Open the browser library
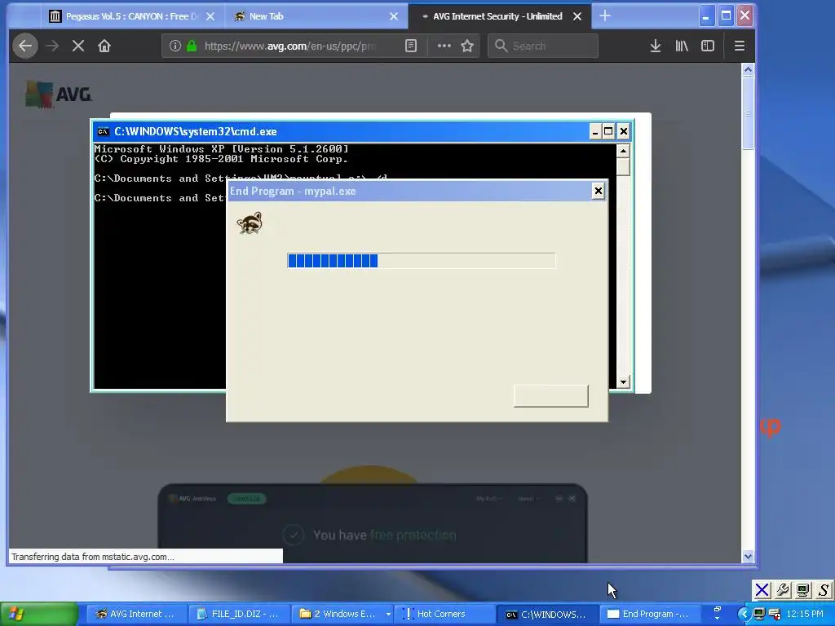Image resolution: width=835 pixels, height=626 pixels. [x=682, y=46]
